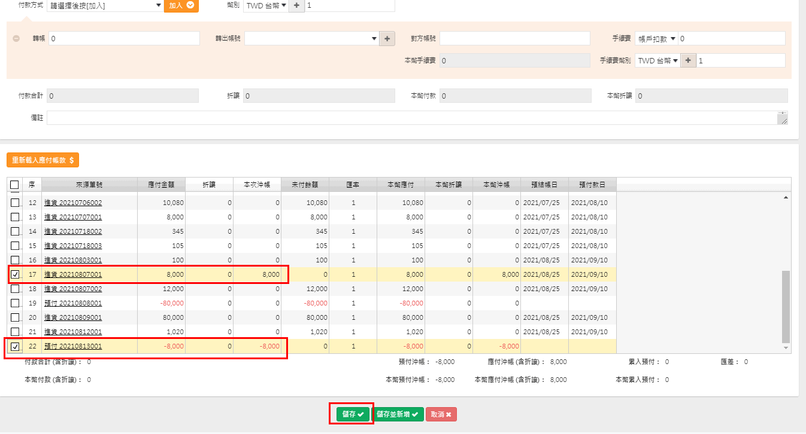Uncheck row 17 進貨 20210807001 checkbox

click(x=15, y=274)
